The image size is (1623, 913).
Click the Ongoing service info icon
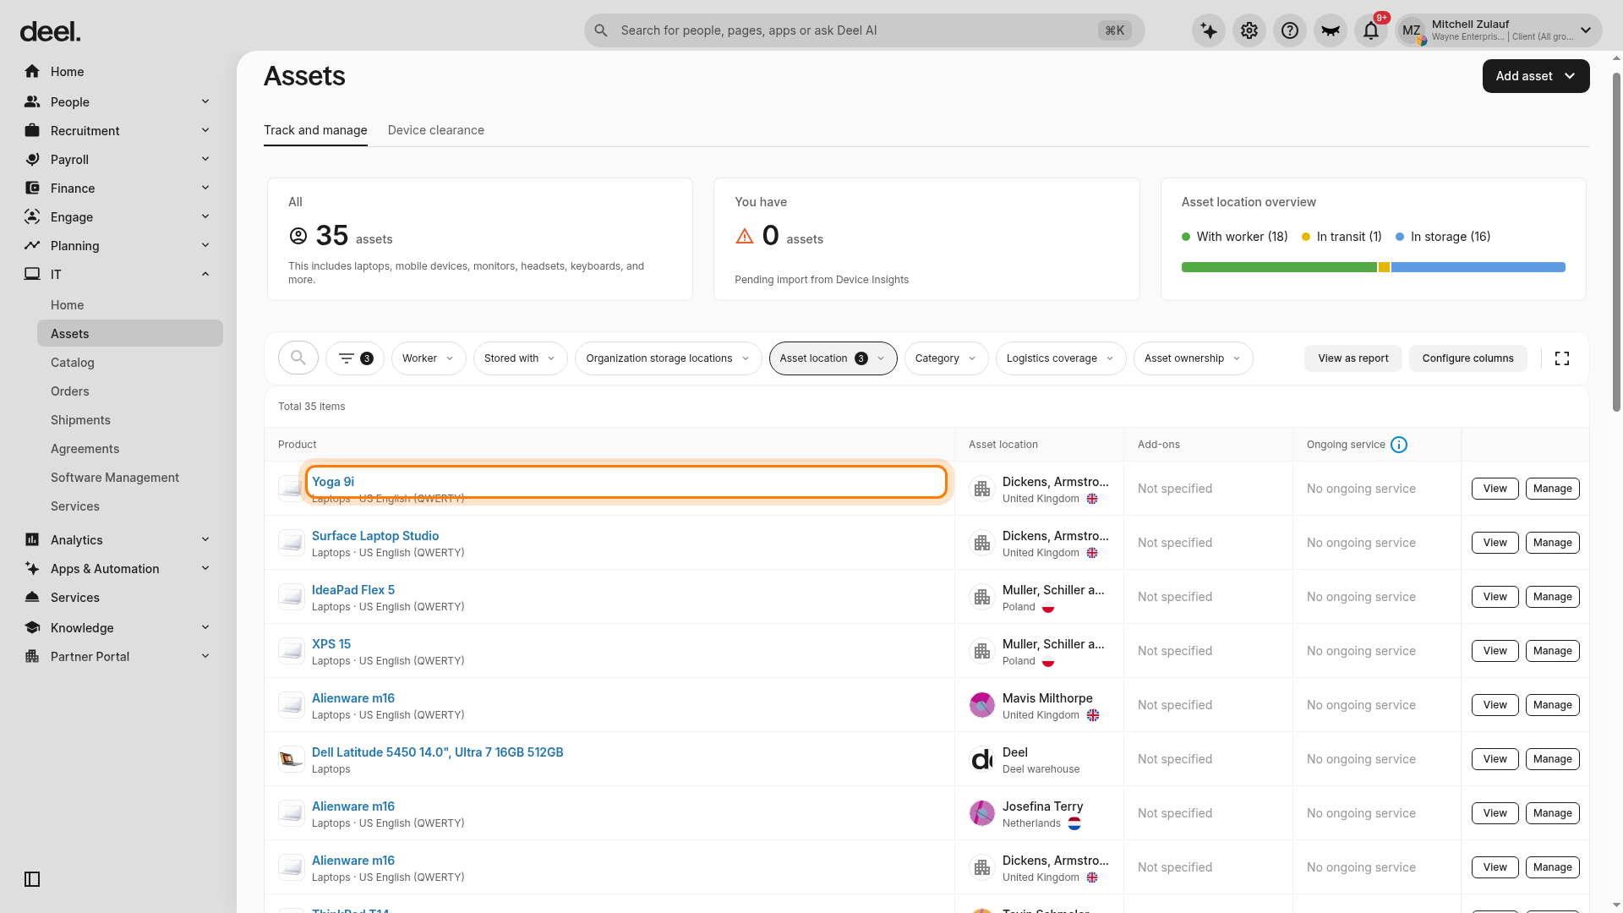point(1399,445)
